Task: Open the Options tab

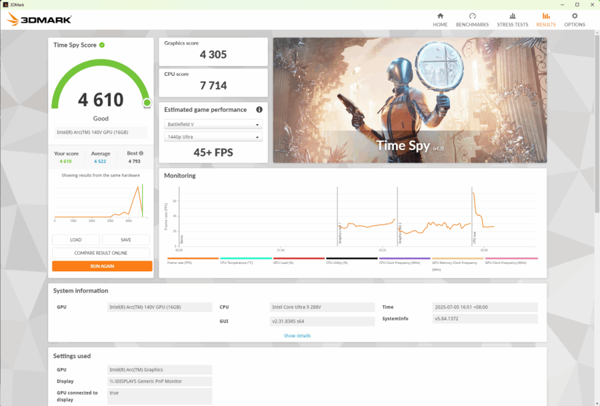Action: 575,20
